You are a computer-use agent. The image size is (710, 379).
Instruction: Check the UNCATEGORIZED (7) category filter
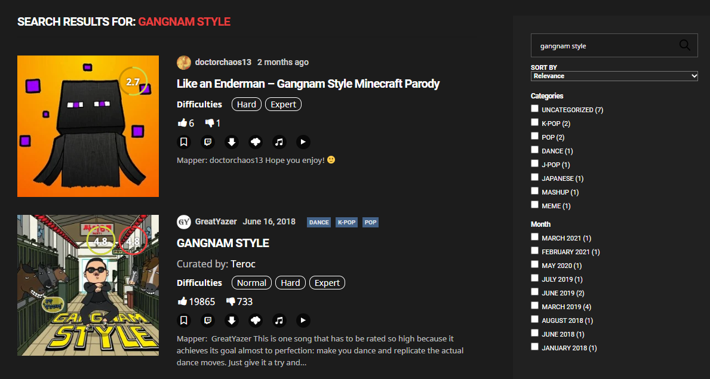click(x=535, y=109)
